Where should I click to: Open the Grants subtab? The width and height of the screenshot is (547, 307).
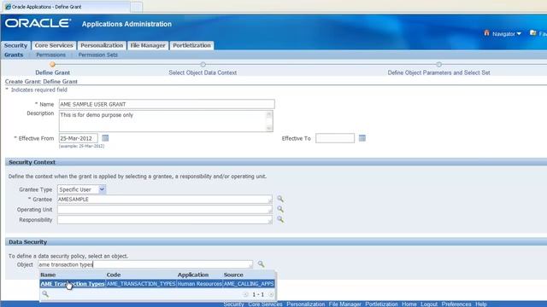[14, 55]
